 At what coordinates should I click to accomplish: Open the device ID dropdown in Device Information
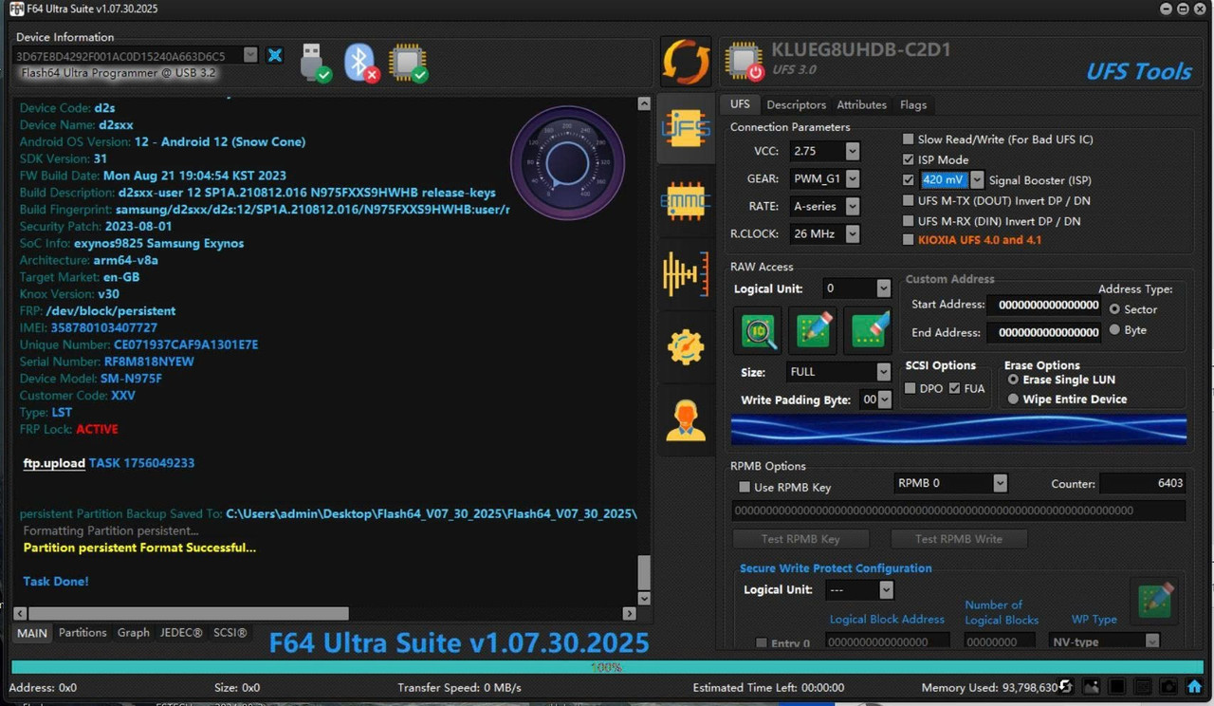click(x=250, y=55)
